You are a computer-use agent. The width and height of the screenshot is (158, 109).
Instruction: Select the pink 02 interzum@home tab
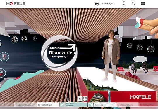click(x=128, y=105)
